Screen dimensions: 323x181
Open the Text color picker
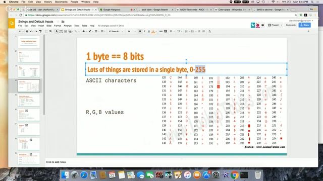(153, 31)
